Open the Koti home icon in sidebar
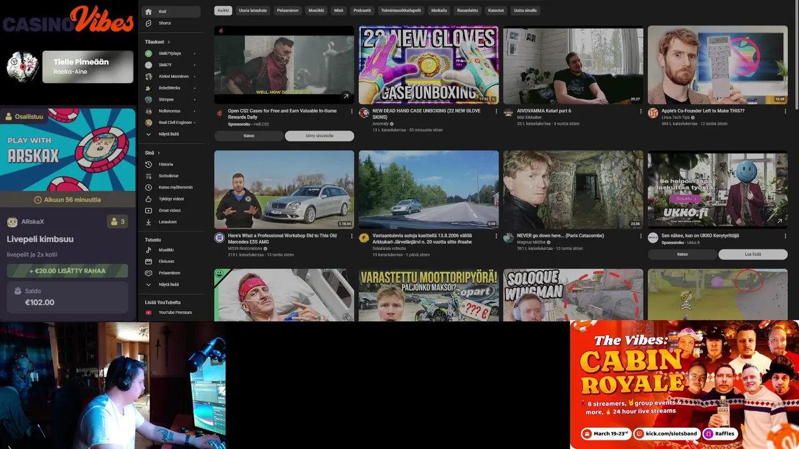This screenshot has width=799, height=449. click(148, 11)
